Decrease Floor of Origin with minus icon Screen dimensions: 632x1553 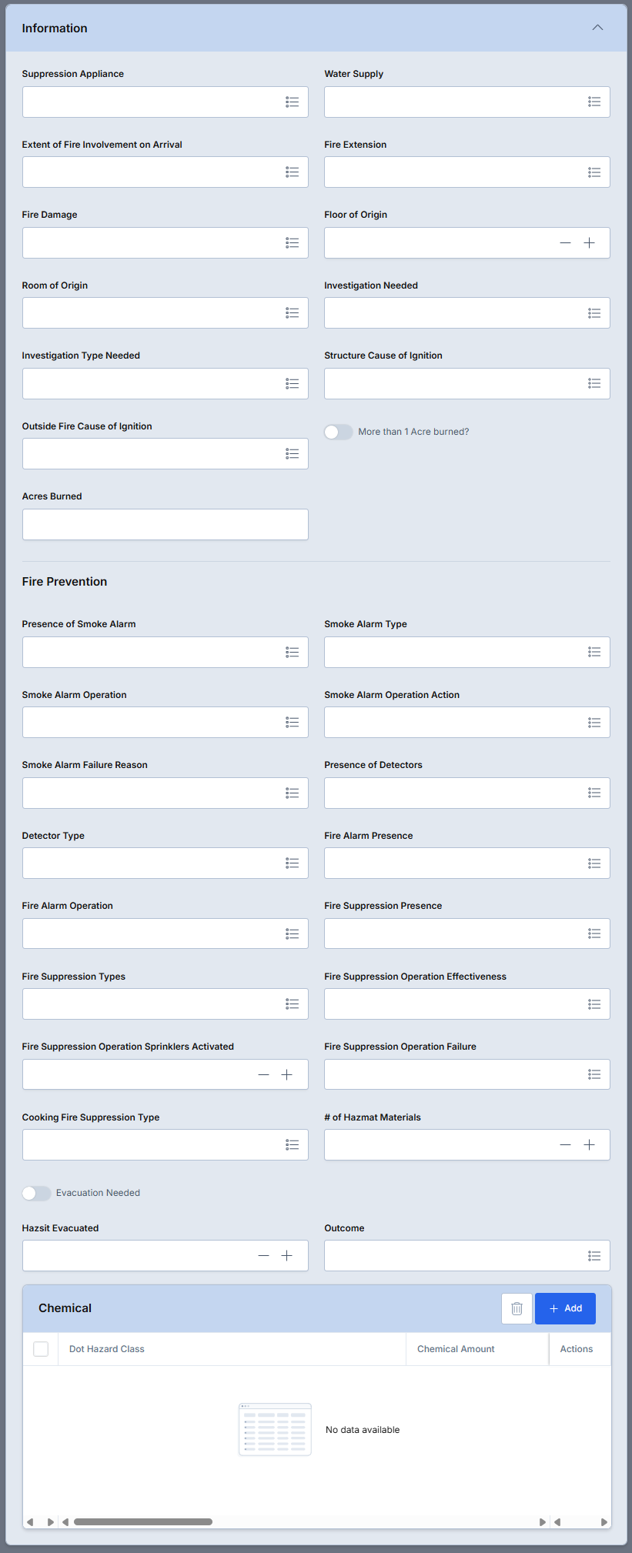click(565, 242)
